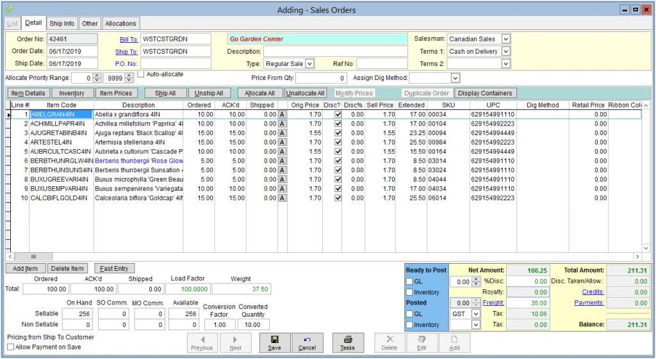
Task: Open the Credits link
Action: point(593,292)
